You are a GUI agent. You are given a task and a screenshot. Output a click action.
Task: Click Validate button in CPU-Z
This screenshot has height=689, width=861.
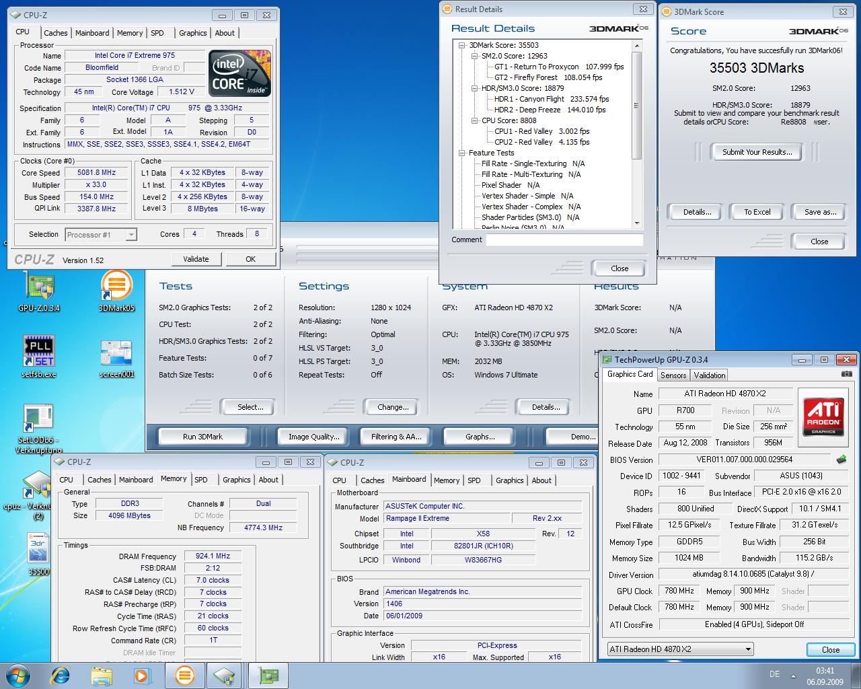[196, 259]
